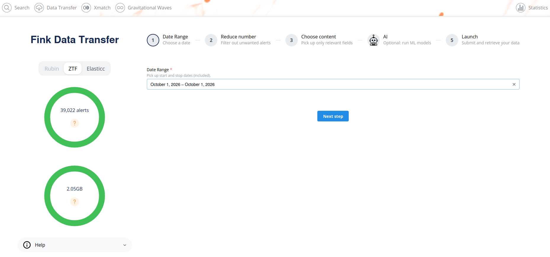Click the Help info icon
The height and width of the screenshot is (257, 550).
[x=27, y=245]
